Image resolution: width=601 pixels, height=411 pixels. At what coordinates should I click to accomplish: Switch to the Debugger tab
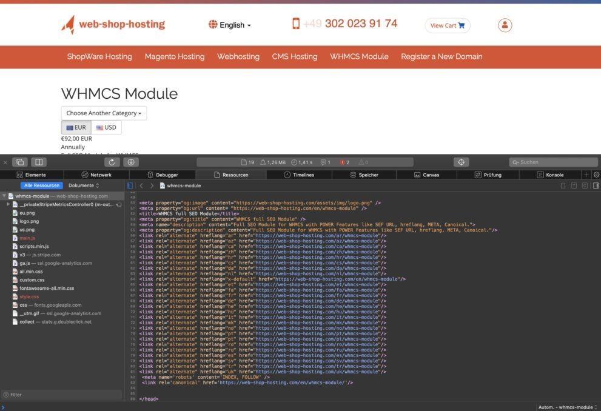coord(163,175)
